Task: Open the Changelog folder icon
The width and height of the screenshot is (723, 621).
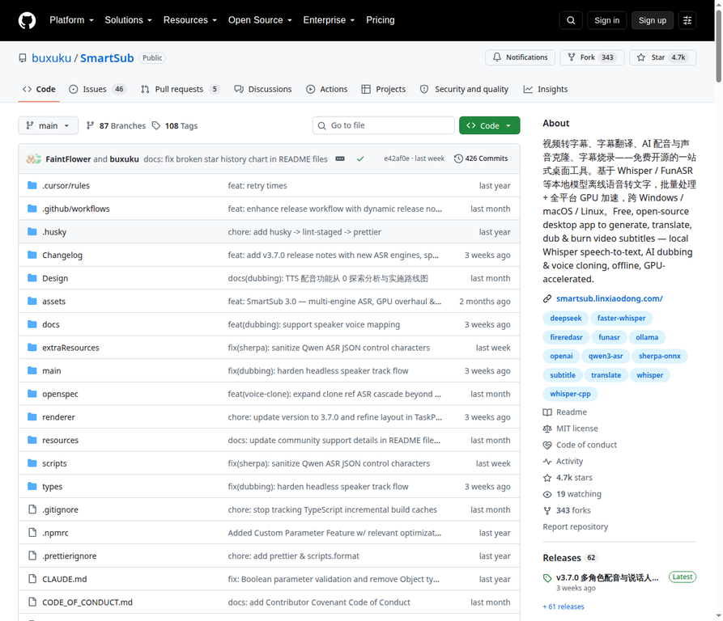Action: pyautogui.click(x=32, y=255)
